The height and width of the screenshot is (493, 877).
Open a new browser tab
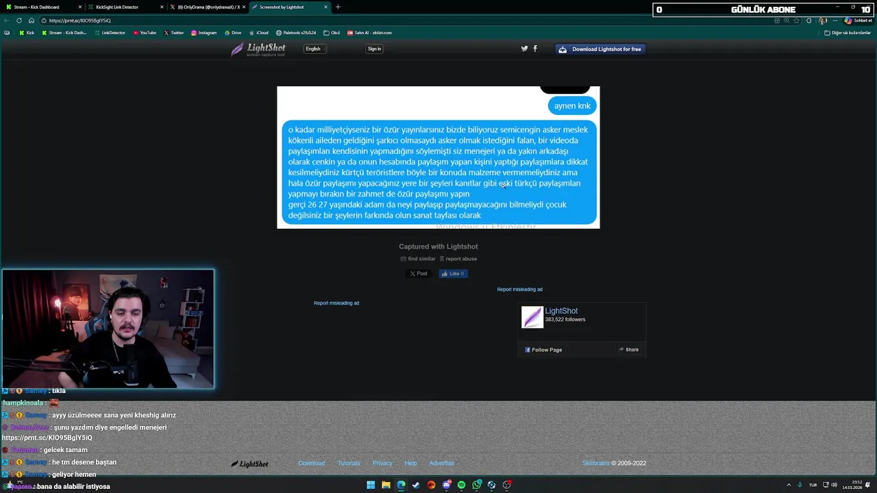(x=338, y=7)
